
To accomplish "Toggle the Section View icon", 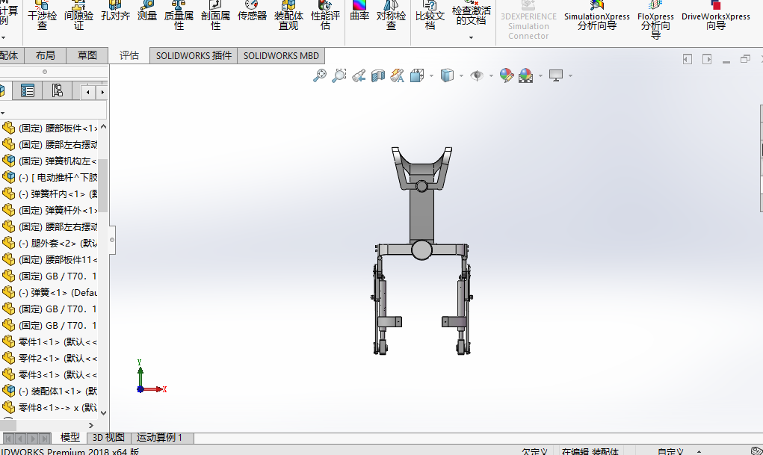I will click(x=378, y=75).
